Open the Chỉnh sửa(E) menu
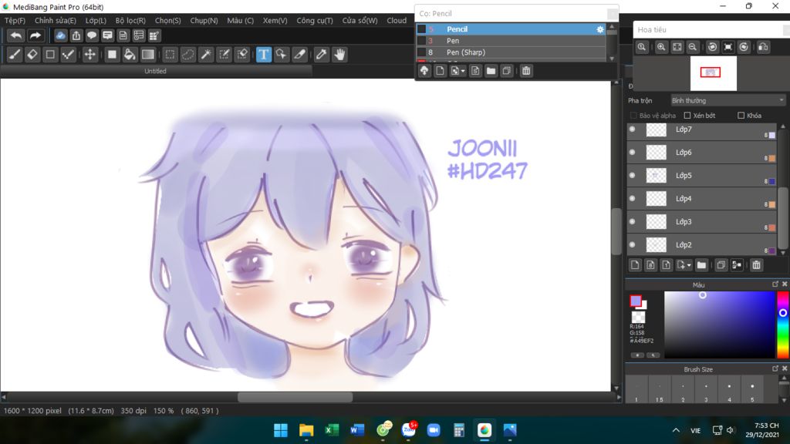 56,21
